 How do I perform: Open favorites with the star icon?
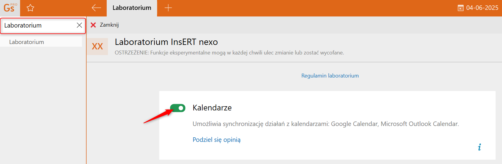(30, 8)
